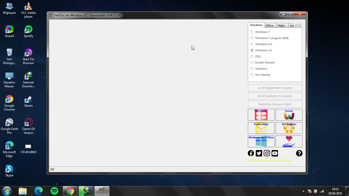This screenshot has width=349, height=196.
Task: Open Bilgisayar desktop icon
Action: [x=9, y=8]
